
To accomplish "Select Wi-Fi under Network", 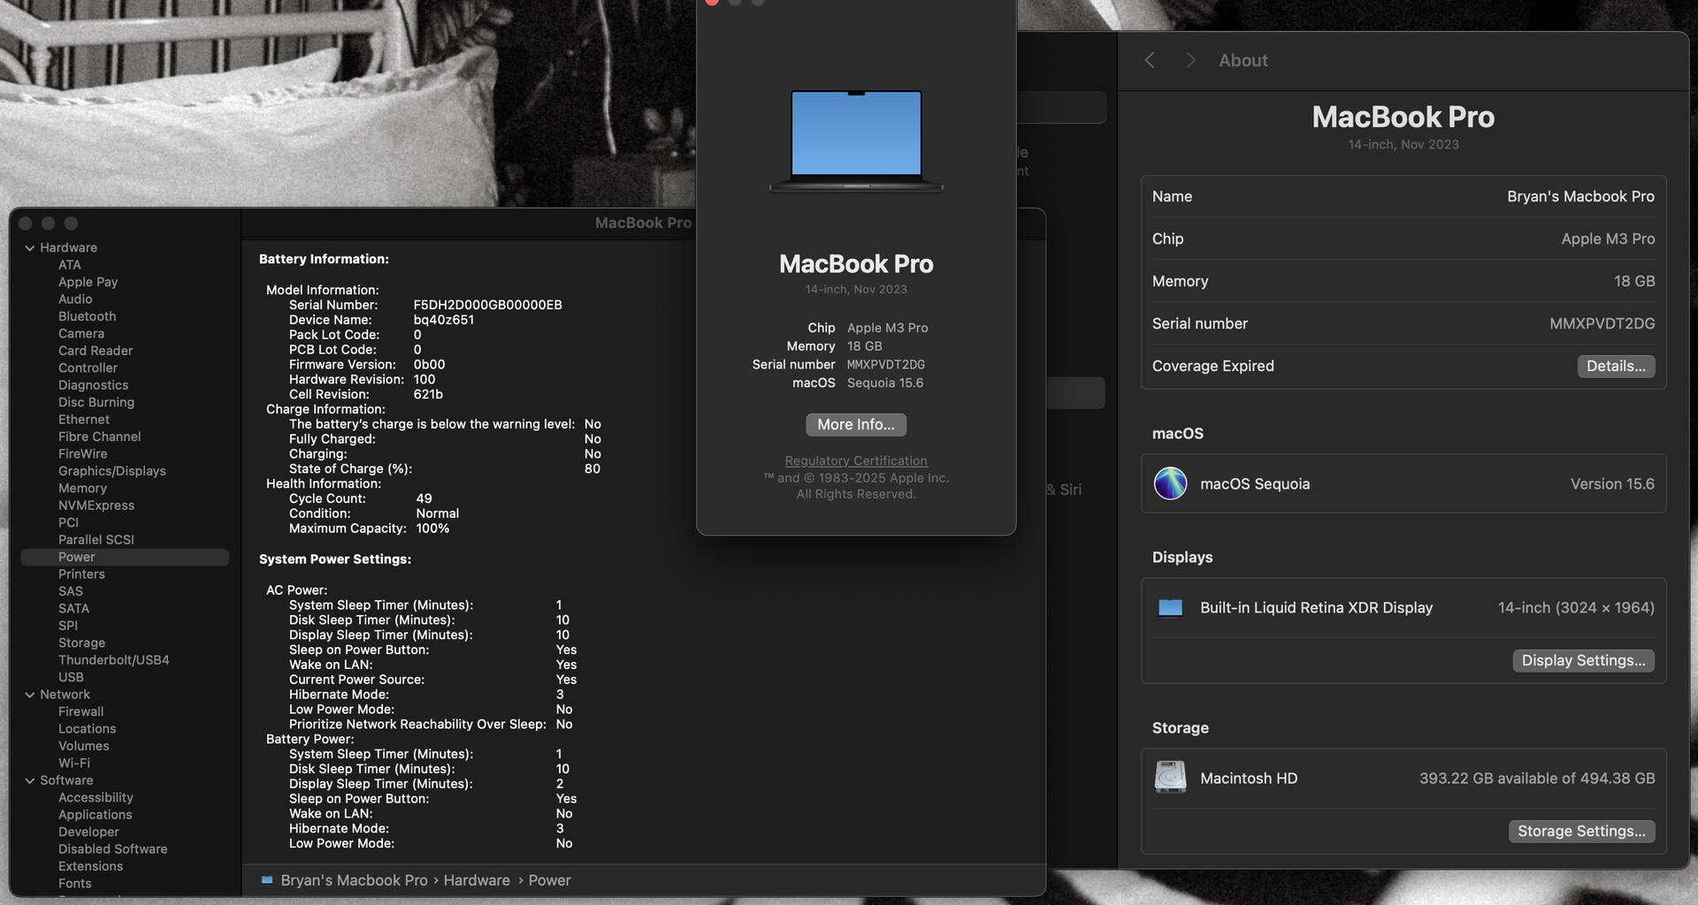I will [x=74, y=763].
